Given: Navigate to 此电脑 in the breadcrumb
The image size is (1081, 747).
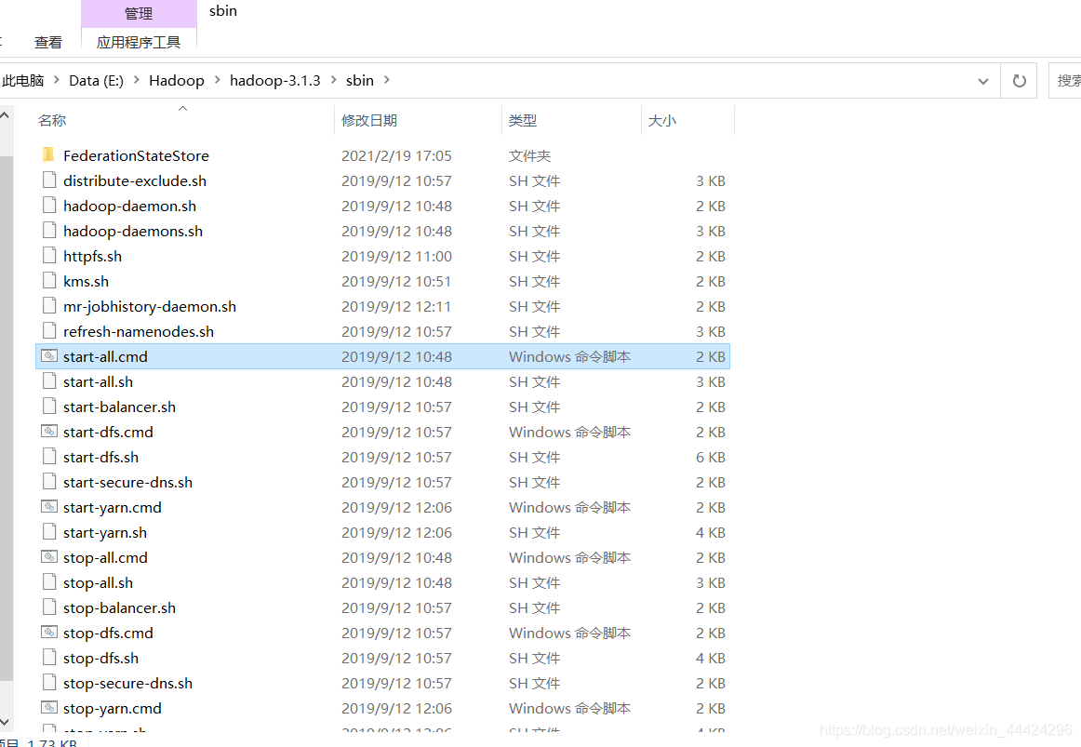Looking at the screenshot, I should click(22, 80).
